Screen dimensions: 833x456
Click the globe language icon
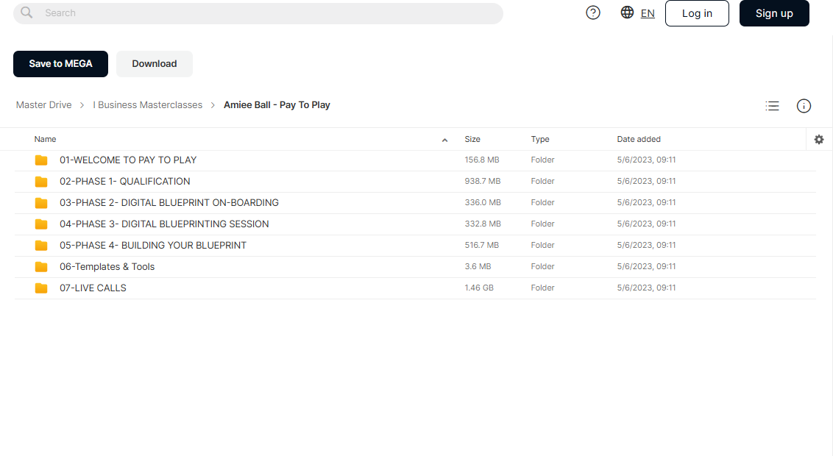point(627,13)
